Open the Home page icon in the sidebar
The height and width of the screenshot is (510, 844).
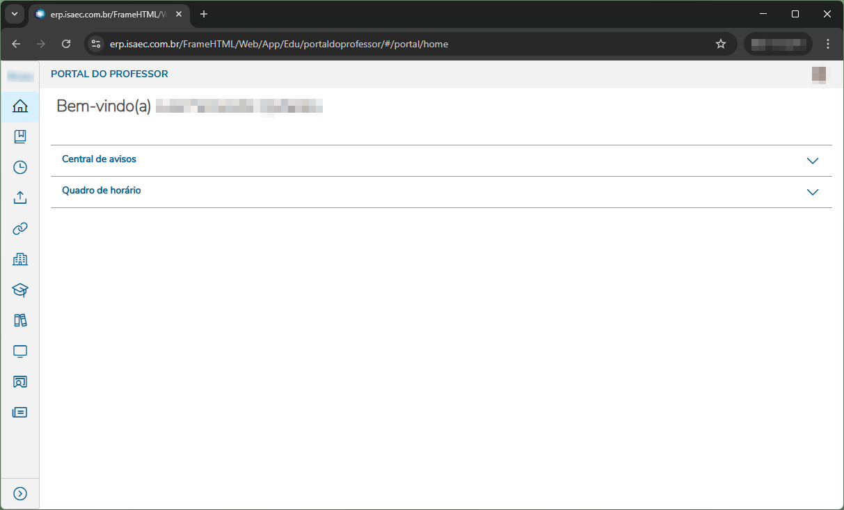point(19,106)
